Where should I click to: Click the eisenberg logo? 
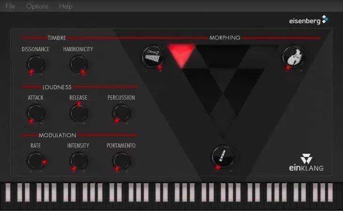[309, 20]
